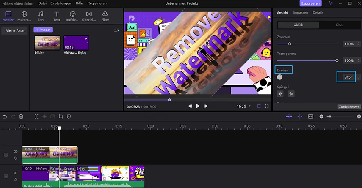Image resolution: width=362 pixels, height=188 pixels.
Task: Click the Transparenz percentage field
Action: 349,60
